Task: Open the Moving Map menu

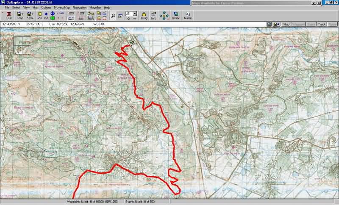Action: (61, 8)
